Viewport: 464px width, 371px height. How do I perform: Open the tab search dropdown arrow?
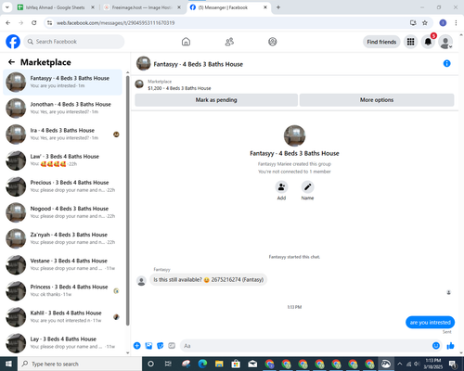tap(6, 7)
